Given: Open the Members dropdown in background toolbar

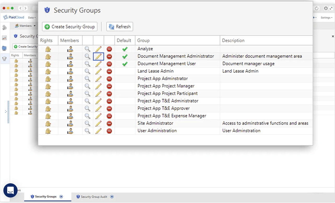Looking at the screenshot, I should point(25,26).
